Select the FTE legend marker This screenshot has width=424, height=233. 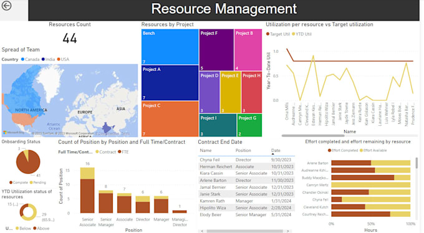click(x=120, y=152)
